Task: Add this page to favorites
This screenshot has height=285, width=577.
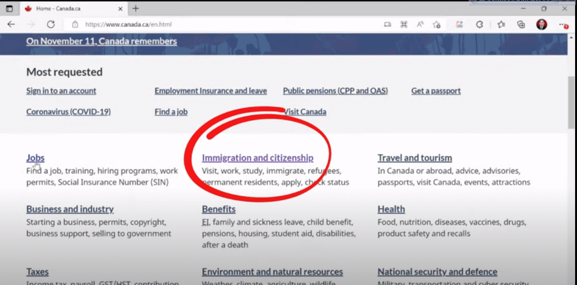Action: point(437,25)
